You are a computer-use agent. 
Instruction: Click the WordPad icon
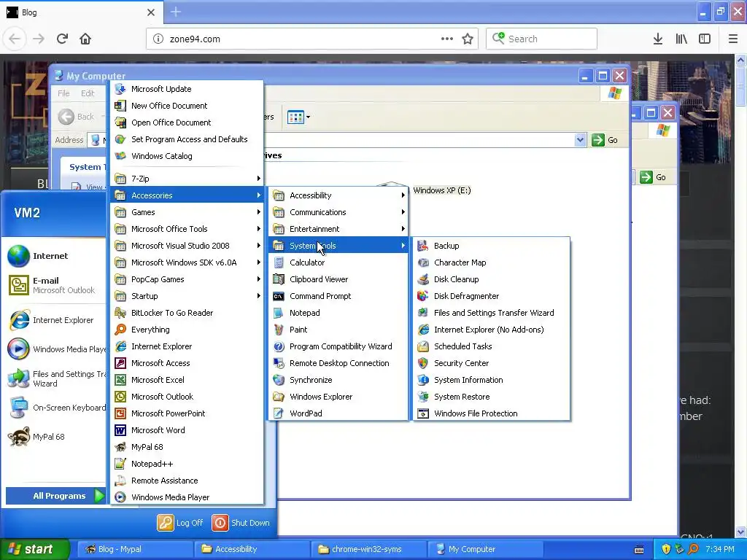[x=279, y=413]
